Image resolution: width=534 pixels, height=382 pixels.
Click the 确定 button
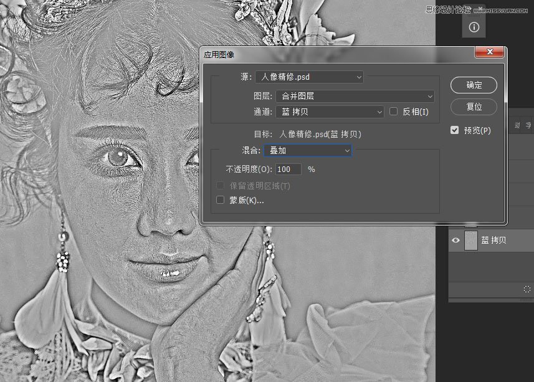click(x=474, y=85)
